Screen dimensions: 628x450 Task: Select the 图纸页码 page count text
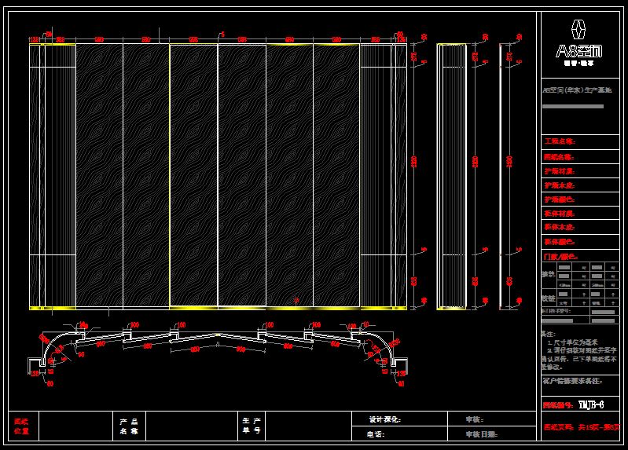[x=581, y=428]
